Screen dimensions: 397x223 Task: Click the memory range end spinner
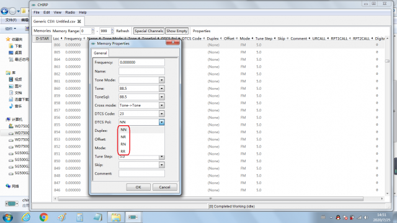point(112,31)
